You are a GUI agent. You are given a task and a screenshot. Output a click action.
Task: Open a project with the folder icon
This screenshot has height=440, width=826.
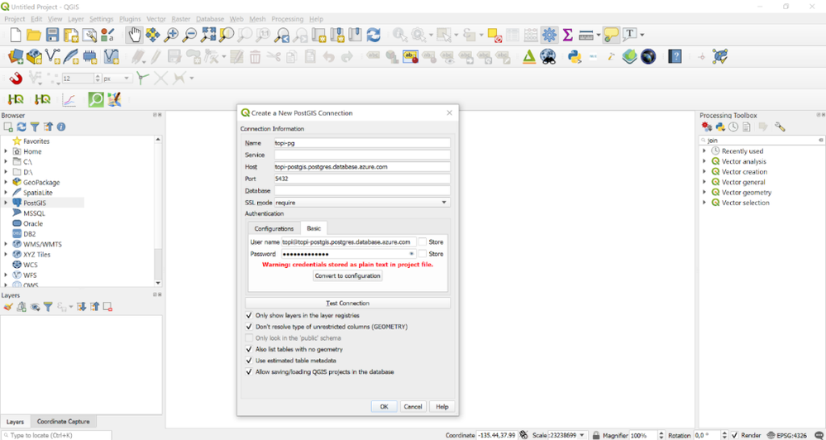point(34,36)
